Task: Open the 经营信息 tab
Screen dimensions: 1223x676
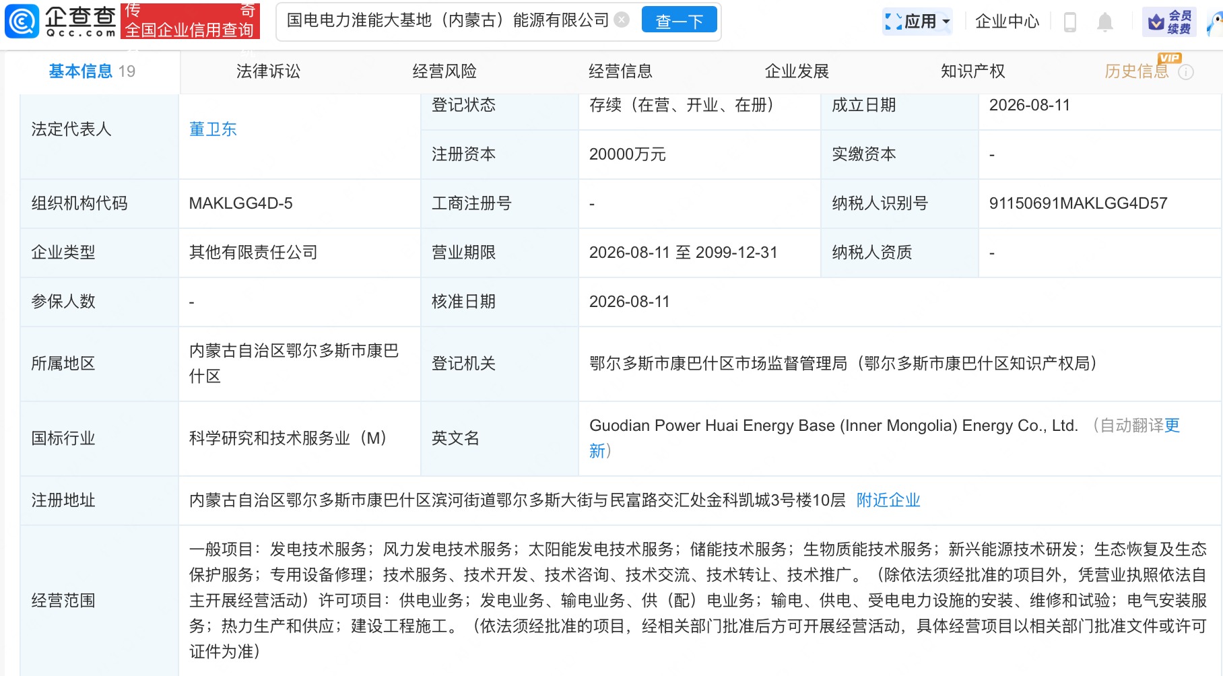Action: 620,71
